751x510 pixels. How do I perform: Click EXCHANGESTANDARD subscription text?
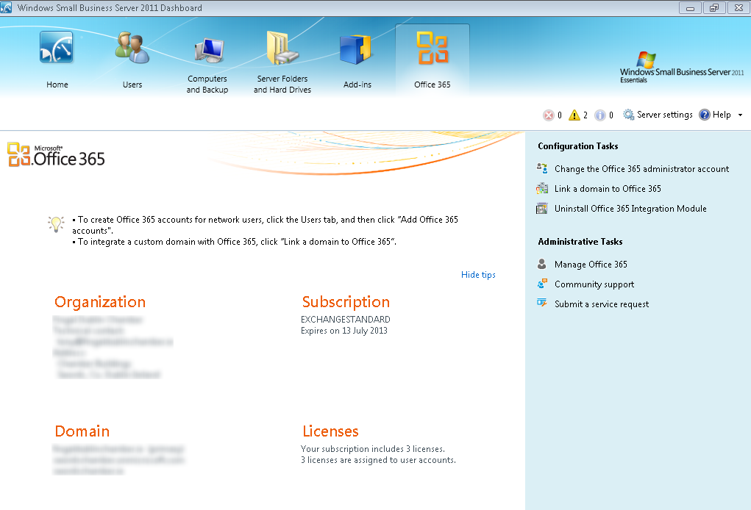[x=345, y=319]
